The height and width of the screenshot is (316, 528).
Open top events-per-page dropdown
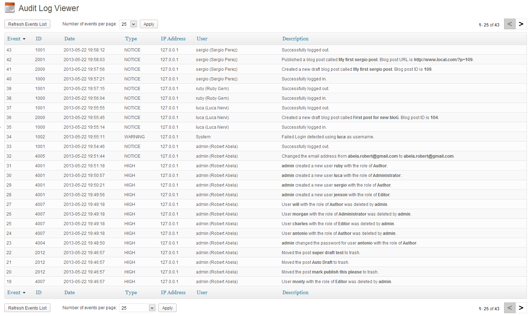click(x=133, y=24)
